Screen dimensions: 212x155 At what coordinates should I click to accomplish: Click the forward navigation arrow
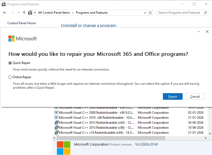[12, 13]
